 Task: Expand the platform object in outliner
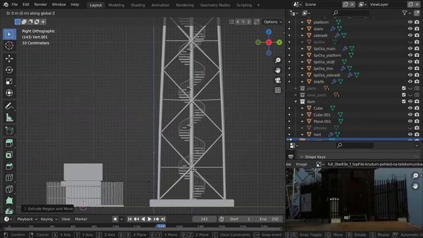303,22
